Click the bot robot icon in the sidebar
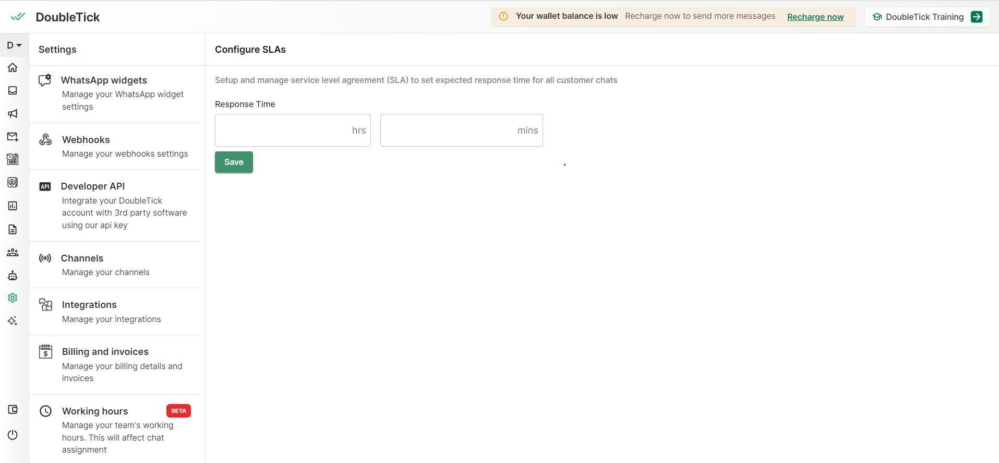This screenshot has height=463, width=999. pos(13,275)
